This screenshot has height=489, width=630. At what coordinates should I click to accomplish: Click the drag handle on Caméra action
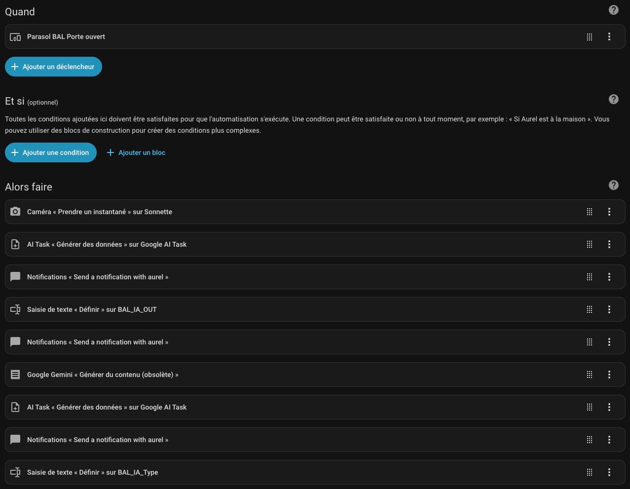(589, 212)
